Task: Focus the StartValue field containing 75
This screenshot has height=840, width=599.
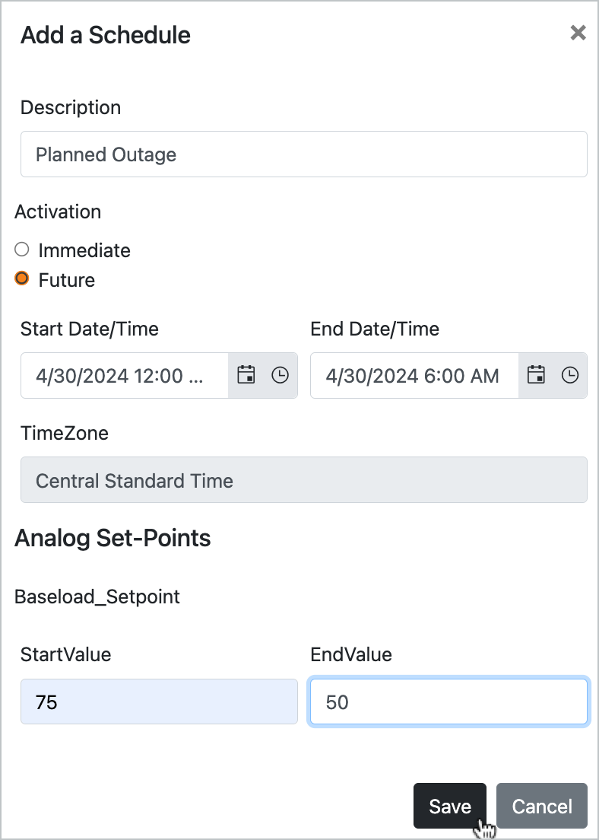Action: [x=159, y=701]
